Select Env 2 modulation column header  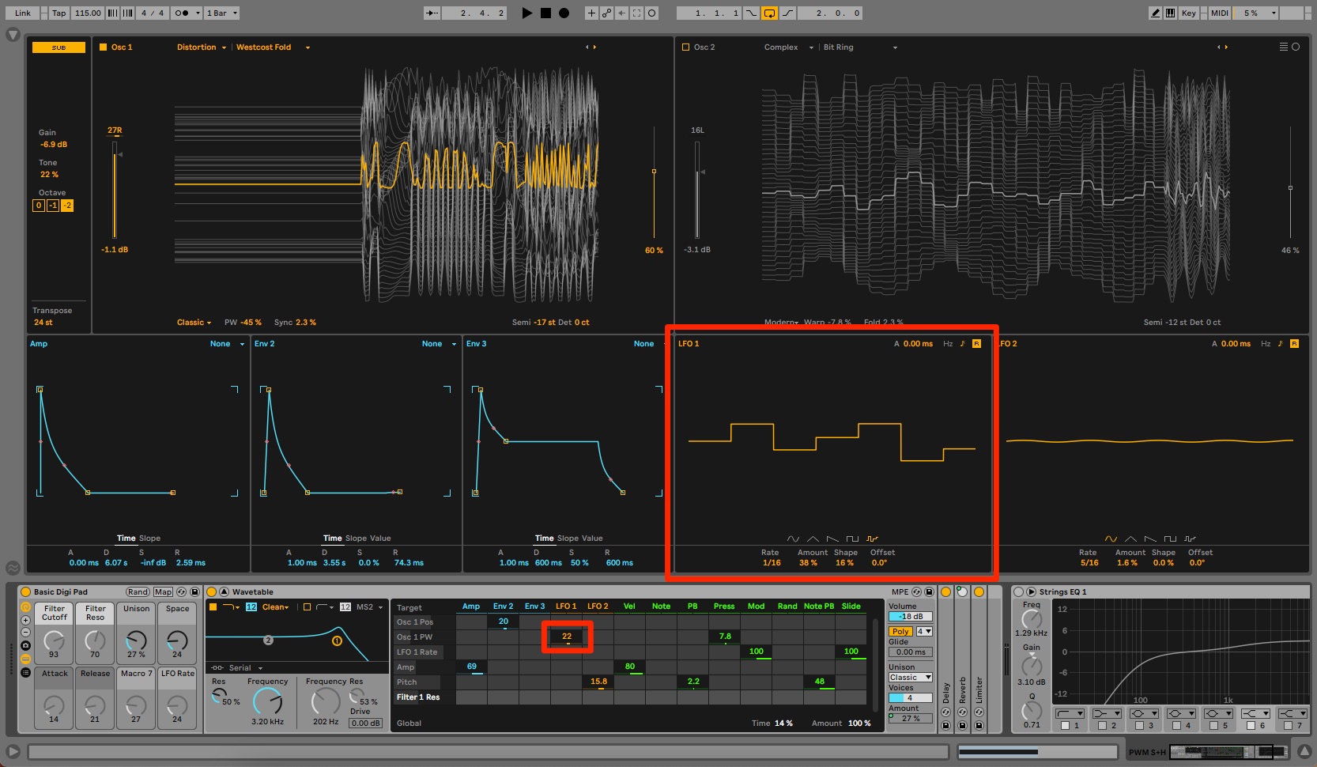tap(503, 606)
